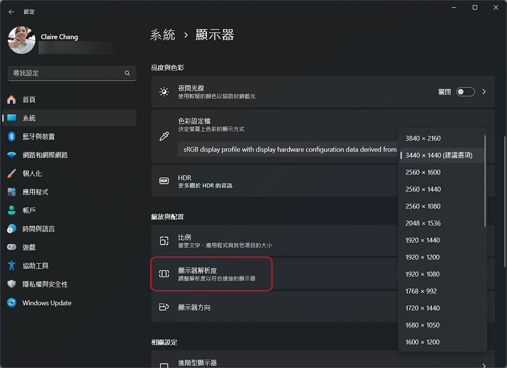Screen dimensions: 507x368
Task: Click the 比例 scale icon
Action: click(164, 241)
